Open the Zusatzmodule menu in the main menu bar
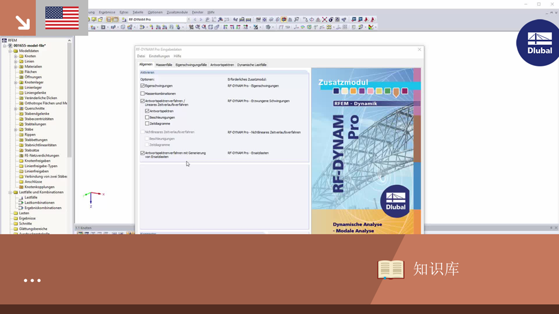The image size is (559, 314). click(177, 12)
